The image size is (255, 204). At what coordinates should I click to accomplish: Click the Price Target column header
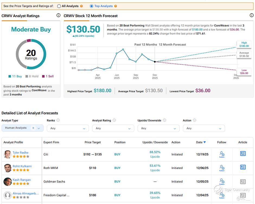pos(93,142)
